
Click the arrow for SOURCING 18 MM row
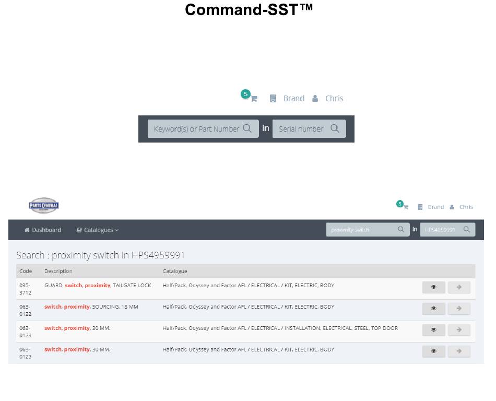click(x=459, y=309)
